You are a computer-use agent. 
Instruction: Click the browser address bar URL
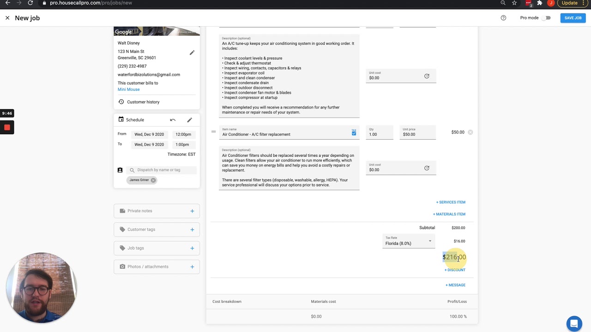pyautogui.click(x=90, y=3)
